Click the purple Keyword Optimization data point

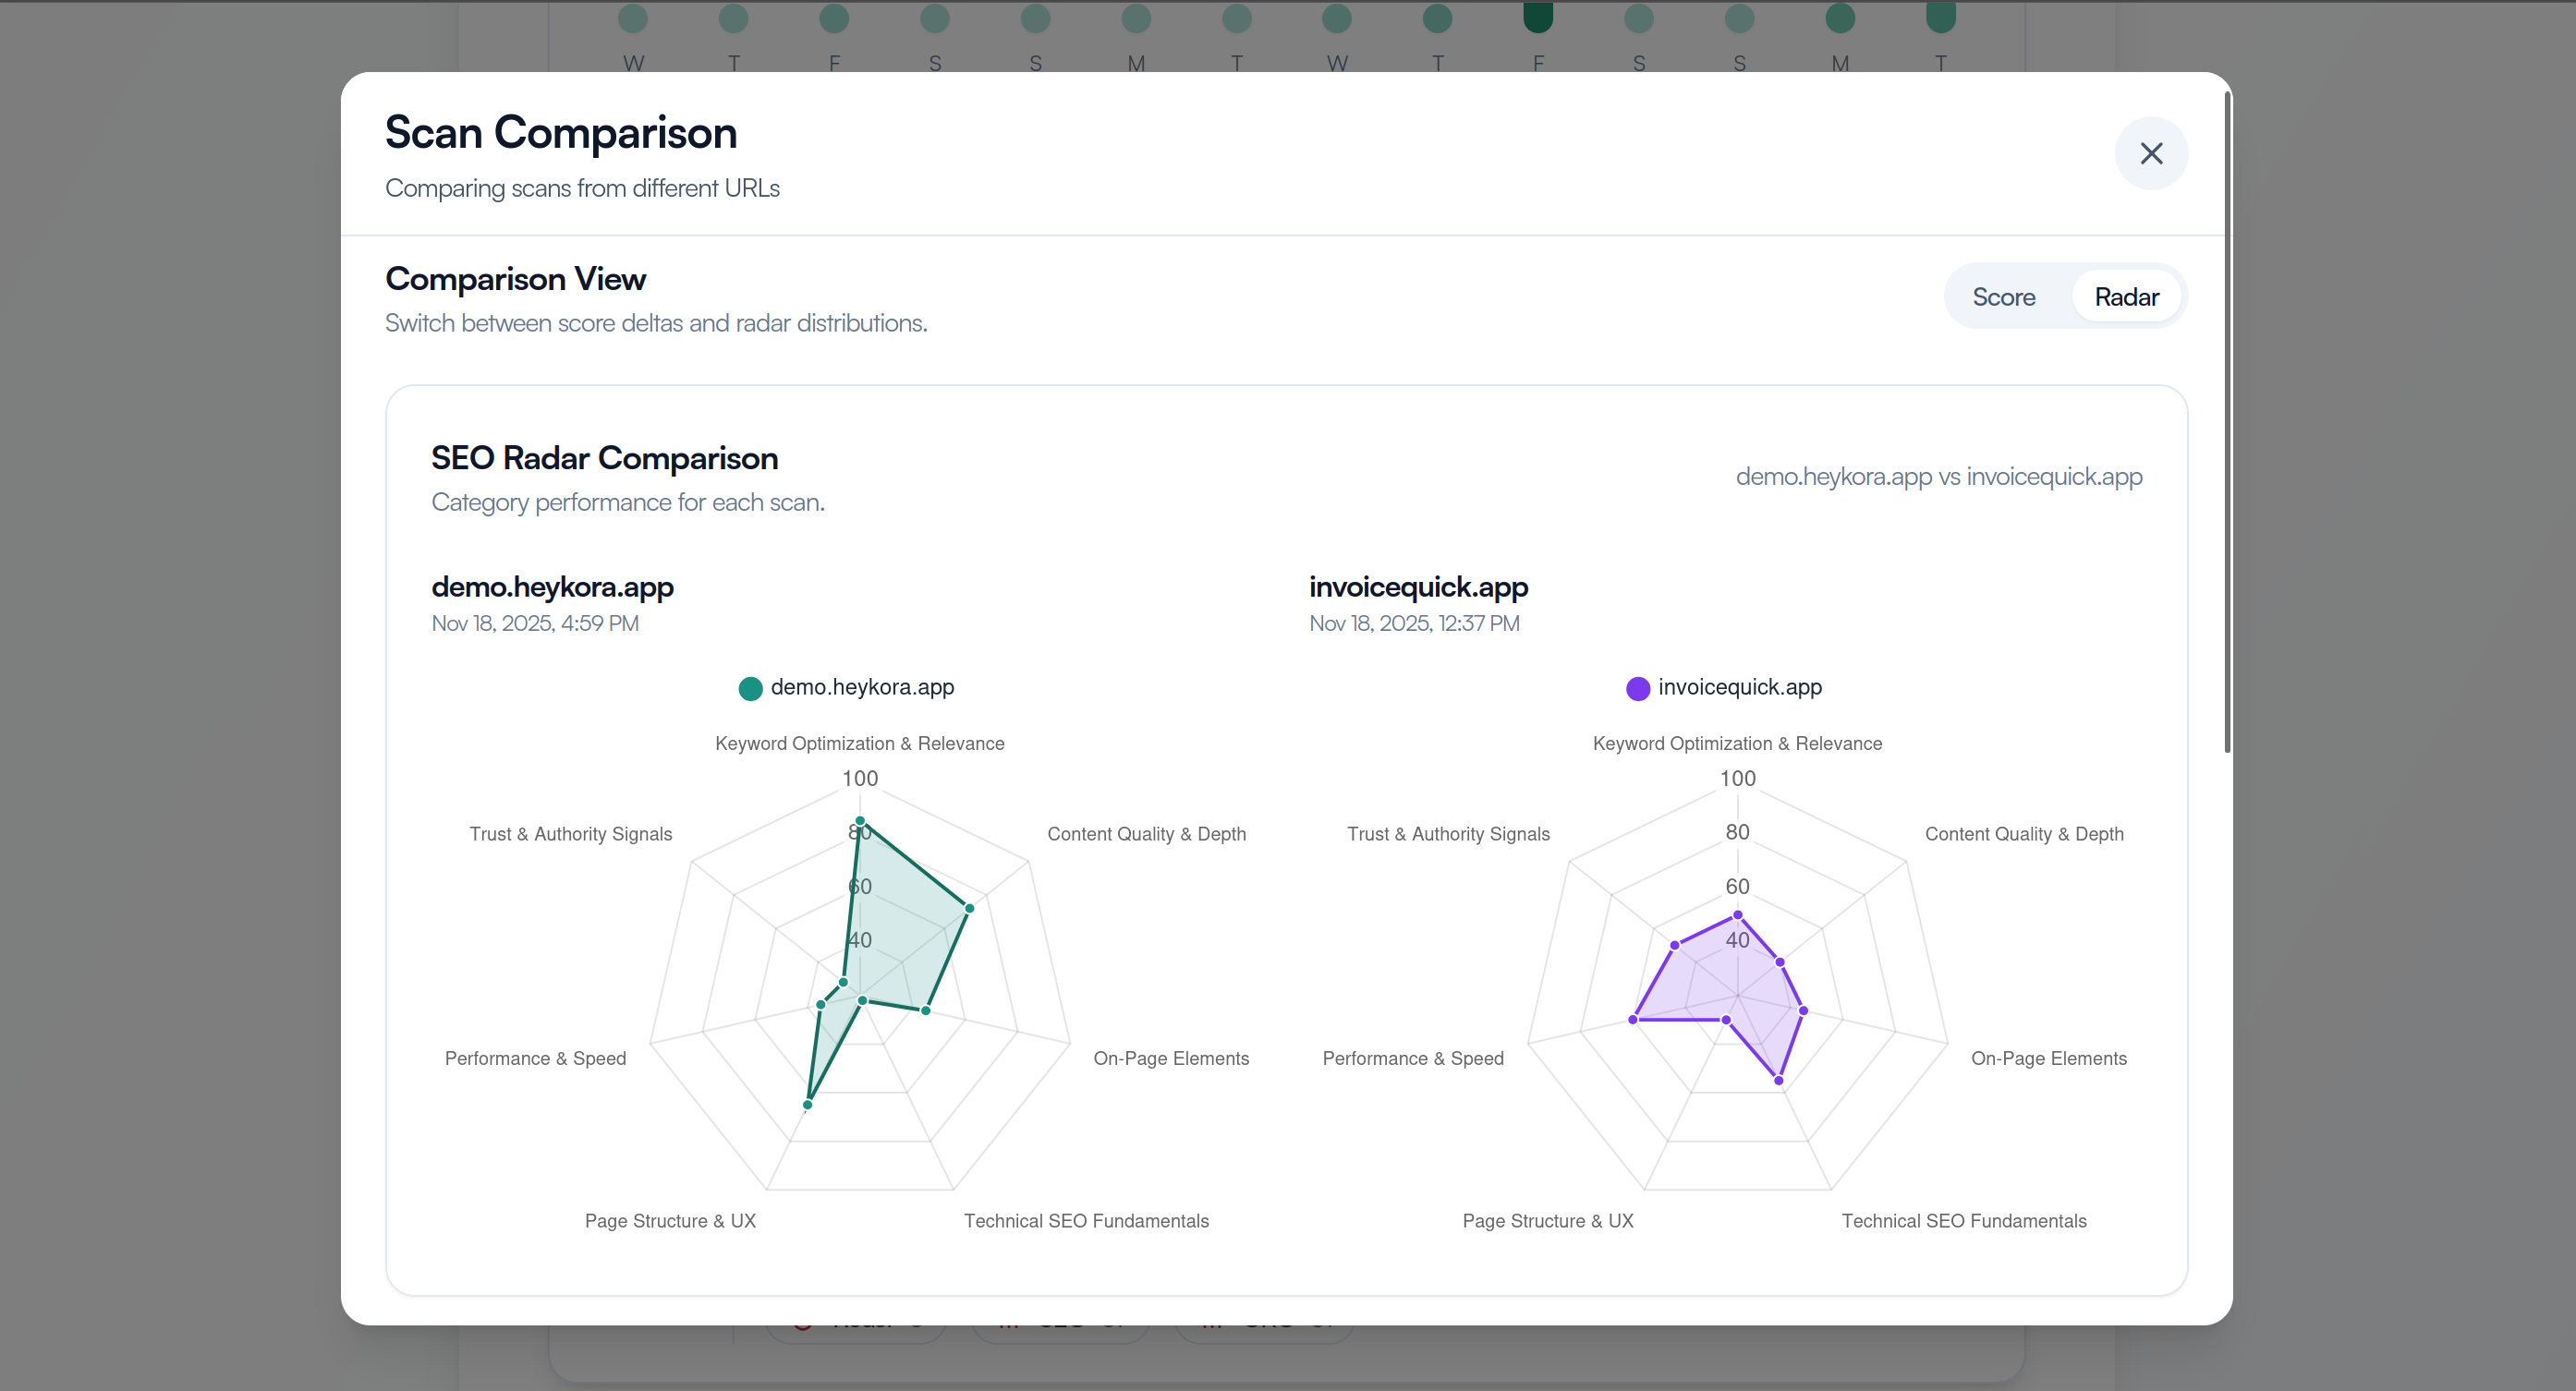coord(1737,915)
